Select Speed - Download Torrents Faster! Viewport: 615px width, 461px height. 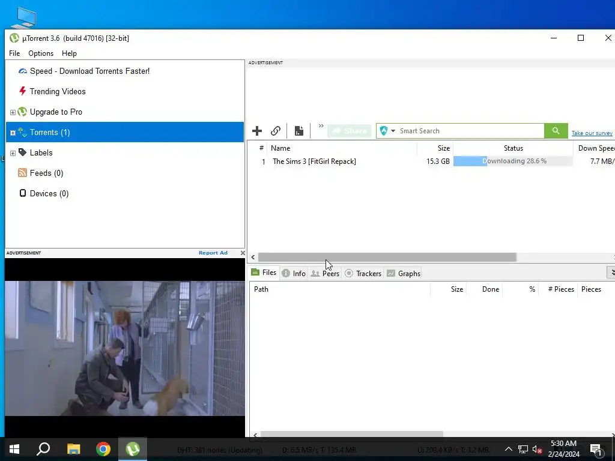[90, 71]
